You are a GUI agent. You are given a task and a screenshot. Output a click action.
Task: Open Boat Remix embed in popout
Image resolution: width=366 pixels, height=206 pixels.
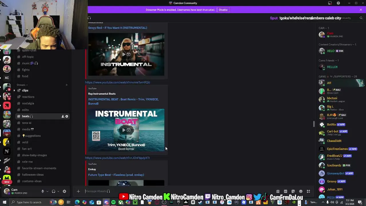tap(129, 130)
